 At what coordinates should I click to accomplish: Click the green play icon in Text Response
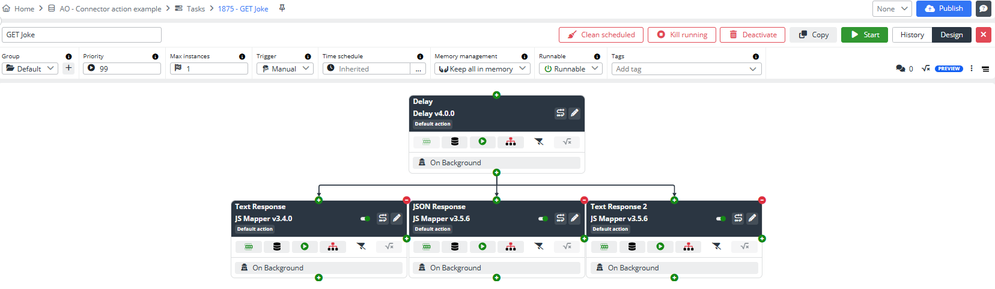[x=305, y=246]
